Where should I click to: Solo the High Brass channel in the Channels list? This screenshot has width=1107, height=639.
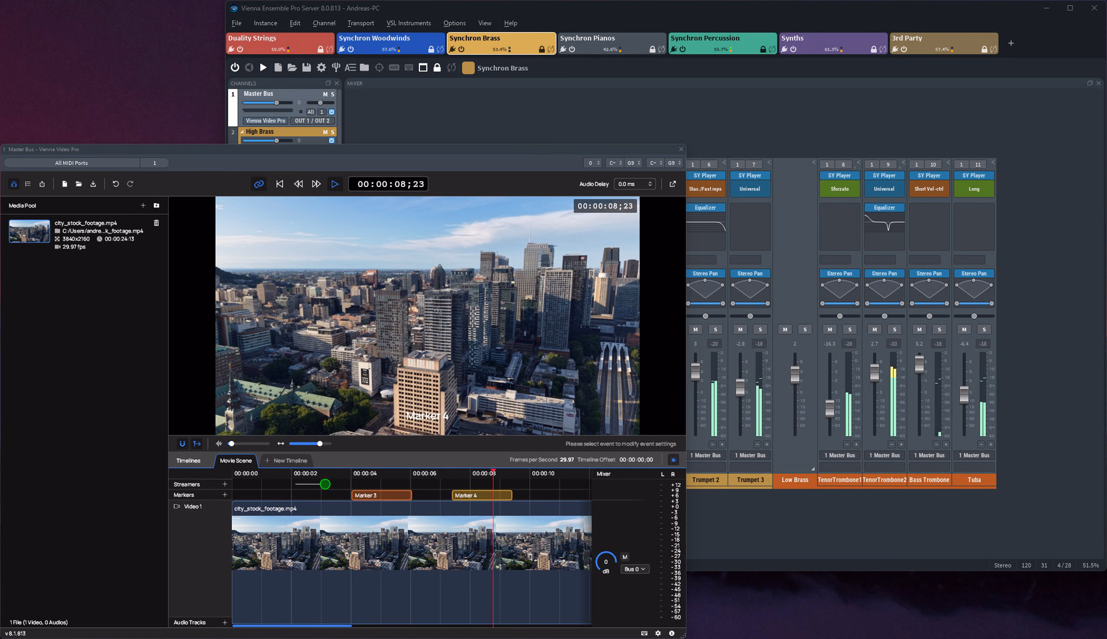(333, 132)
